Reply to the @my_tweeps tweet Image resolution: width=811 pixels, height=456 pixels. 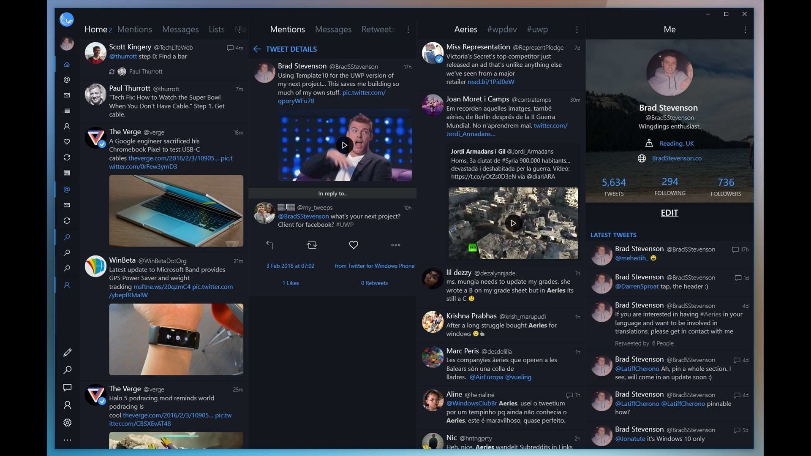[x=269, y=245]
